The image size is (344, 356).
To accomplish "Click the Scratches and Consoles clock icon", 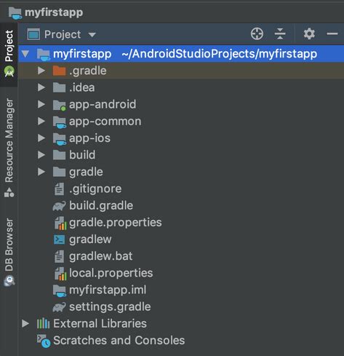I will (x=44, y=341).
